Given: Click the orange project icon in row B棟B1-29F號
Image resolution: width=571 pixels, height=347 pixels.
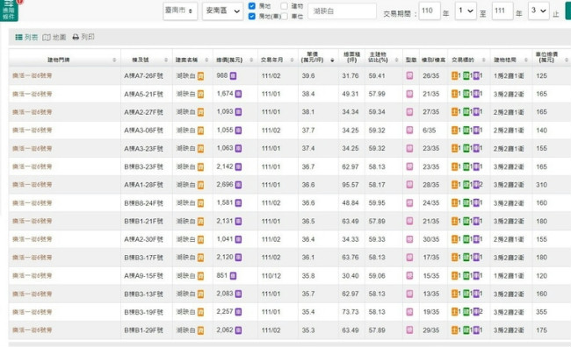Looking at the screenshot, I should tap(200, 330).
